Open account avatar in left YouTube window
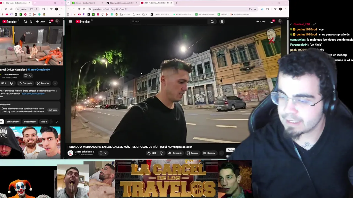The width and height of the screenshot is (353, 198). [57, 21]
